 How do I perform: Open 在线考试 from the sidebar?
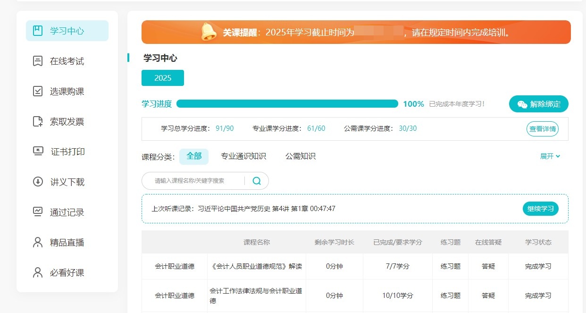pyautogui.click(x=59, y=61)
